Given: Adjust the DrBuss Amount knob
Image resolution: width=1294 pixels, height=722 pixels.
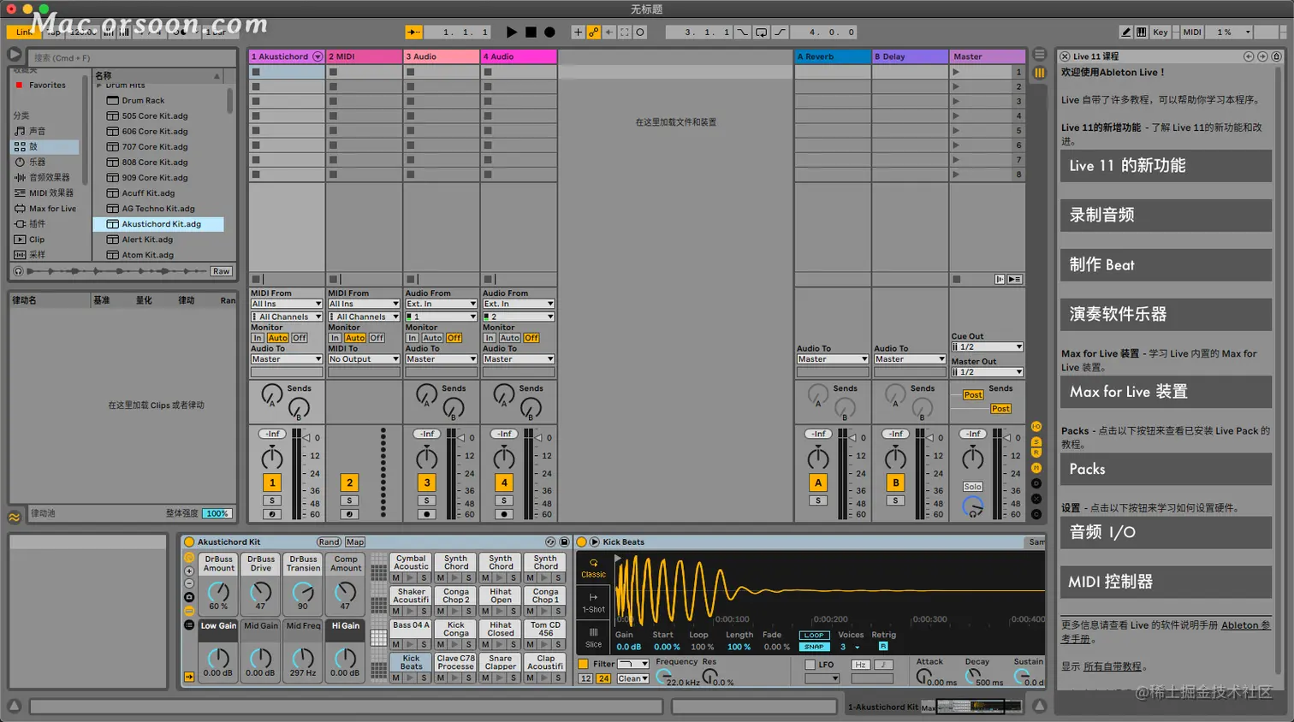Looking at the screenshot, I should tap(219, 591).
